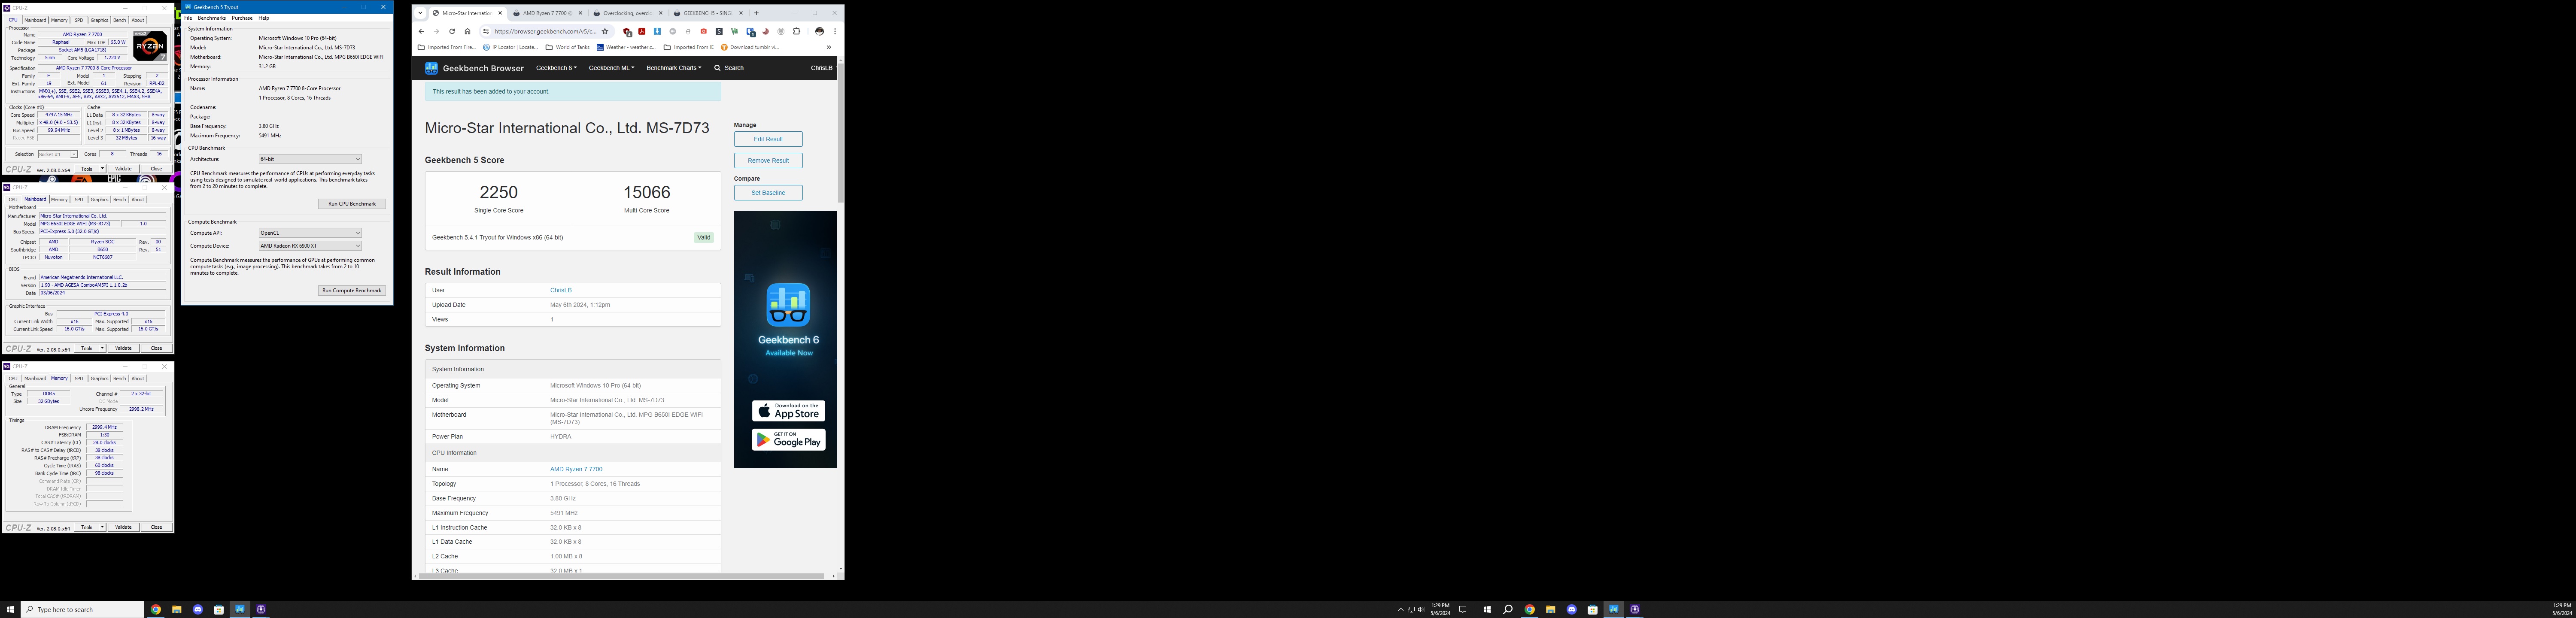Open the Adobe Acrobat extension icon
This screenshot has height=618, width=2576.
point(642,31)
